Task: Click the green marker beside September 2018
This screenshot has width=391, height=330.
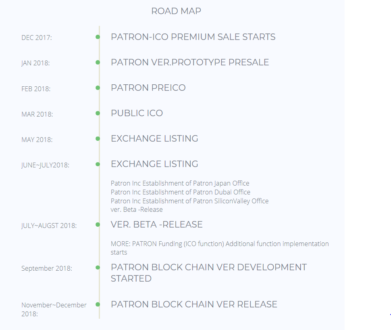Action: (98, 267)
